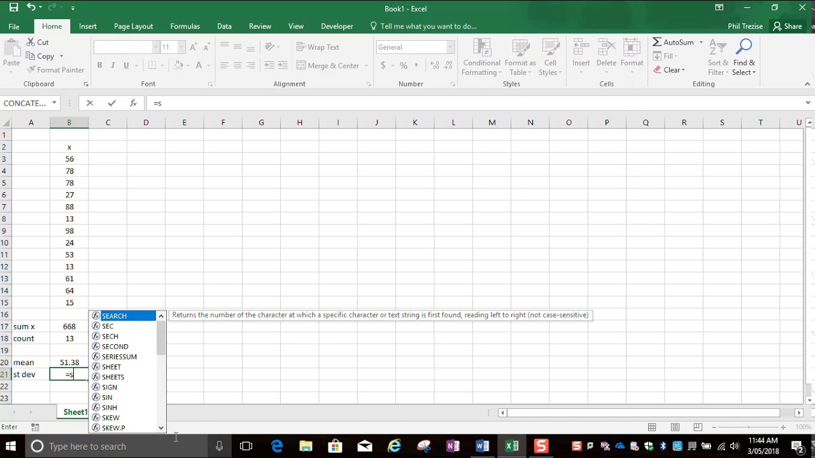The height and width of the screenshot is (458, 815).
Task: Open the number format General dropdown
Action: 451,47
